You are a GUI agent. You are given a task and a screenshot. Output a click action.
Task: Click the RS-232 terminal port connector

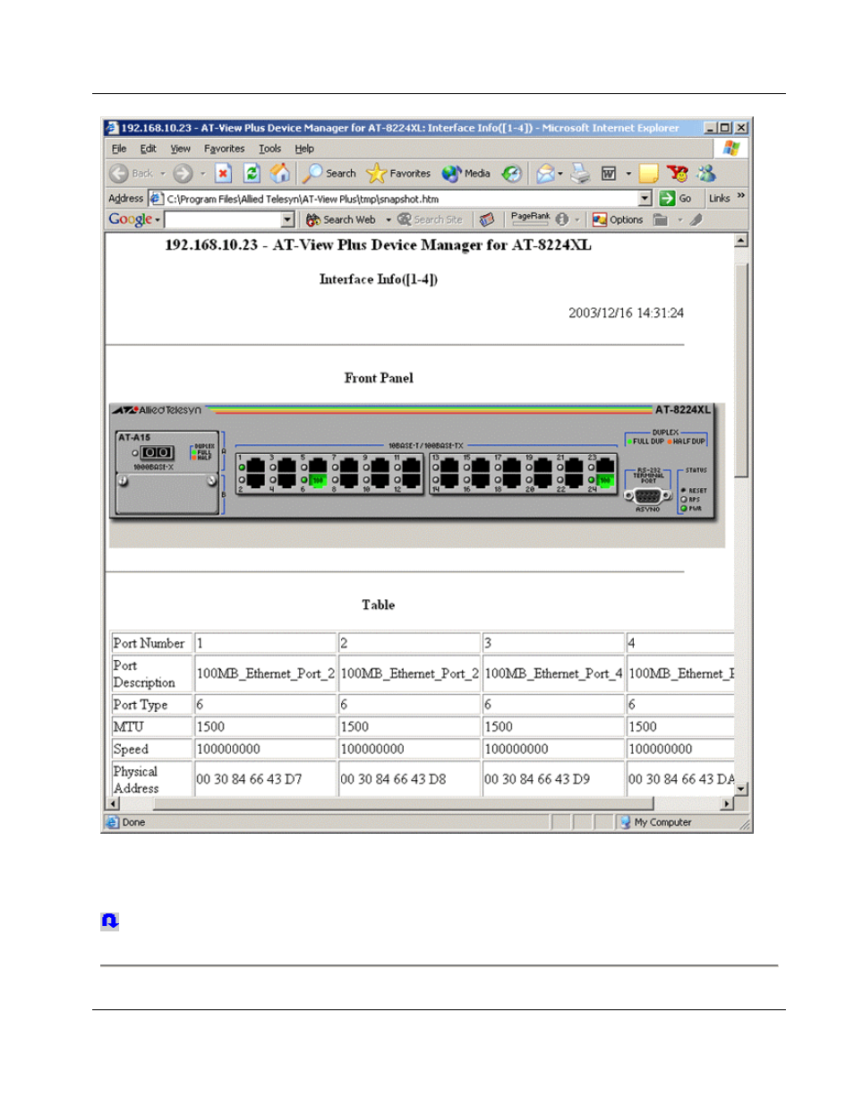[x=647, y=495]
